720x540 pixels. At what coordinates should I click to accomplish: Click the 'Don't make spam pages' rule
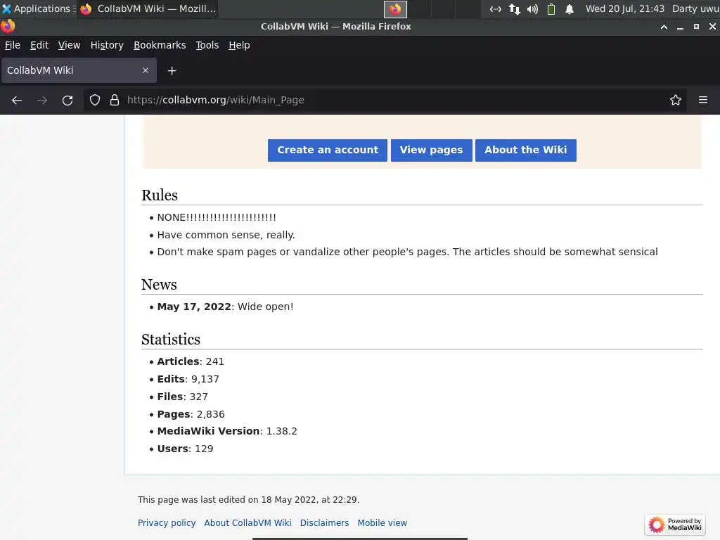point(407,252)
